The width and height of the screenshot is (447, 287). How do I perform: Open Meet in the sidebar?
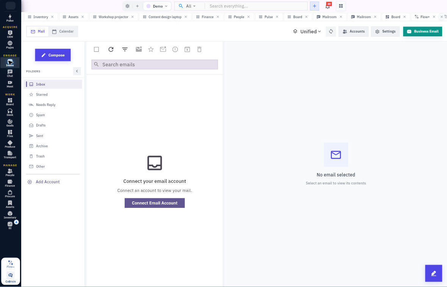(x=10, y=84)
